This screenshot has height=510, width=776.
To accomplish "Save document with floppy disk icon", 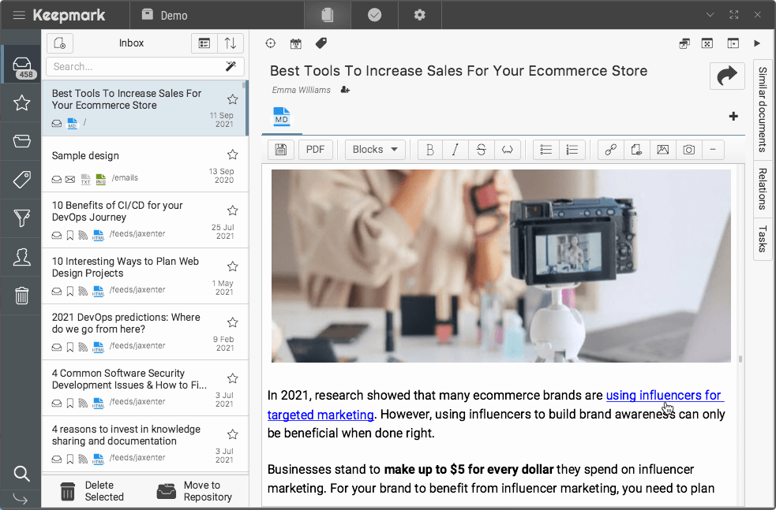I will click(281, 150).
